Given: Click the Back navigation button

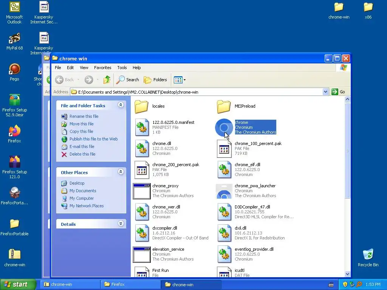Looking at the screenshot, I should 65,80.
